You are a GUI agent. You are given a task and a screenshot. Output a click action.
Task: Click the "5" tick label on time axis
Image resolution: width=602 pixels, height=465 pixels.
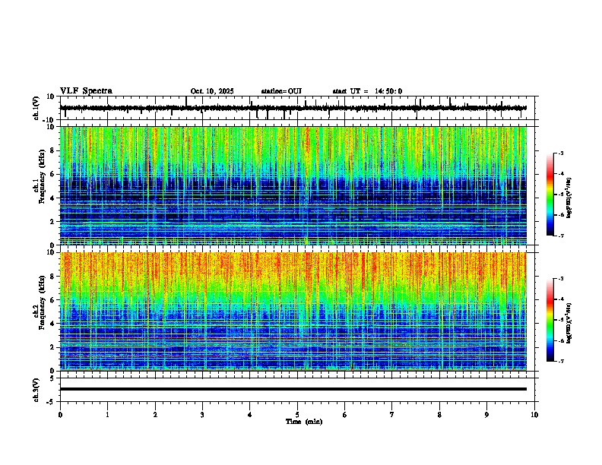click(x=297, y=415)
